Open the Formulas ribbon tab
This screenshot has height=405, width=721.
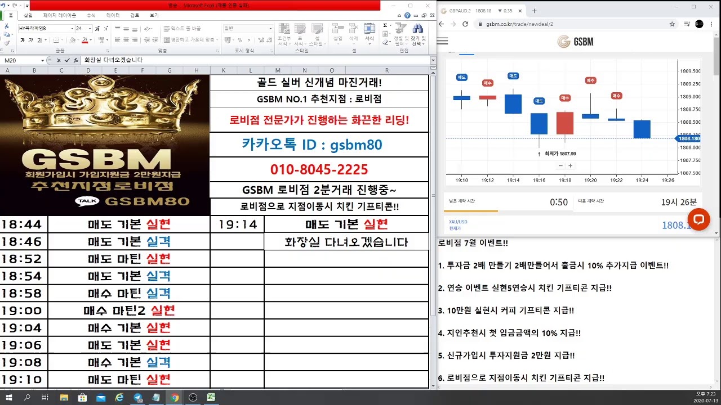coord(91,16)
